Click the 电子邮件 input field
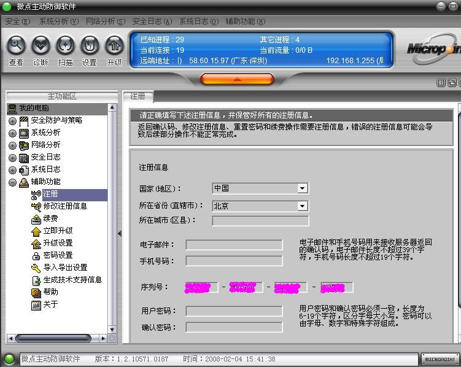The height and width of the screenshot is (367, 461). (234, 245)
